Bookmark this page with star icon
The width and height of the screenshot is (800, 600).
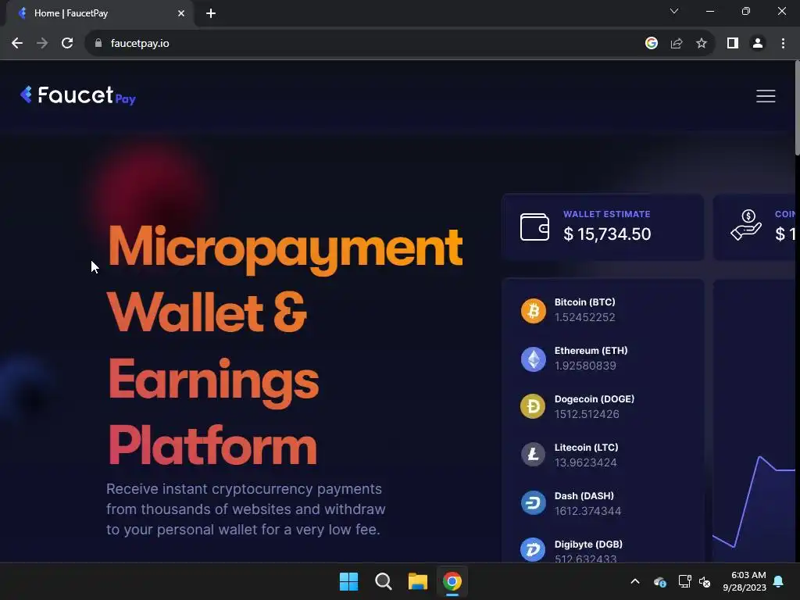click(702, 44)
